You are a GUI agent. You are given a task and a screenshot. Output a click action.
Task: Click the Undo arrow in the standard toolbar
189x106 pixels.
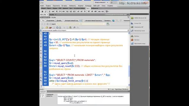pyautogui.click(x=74, y=27)
